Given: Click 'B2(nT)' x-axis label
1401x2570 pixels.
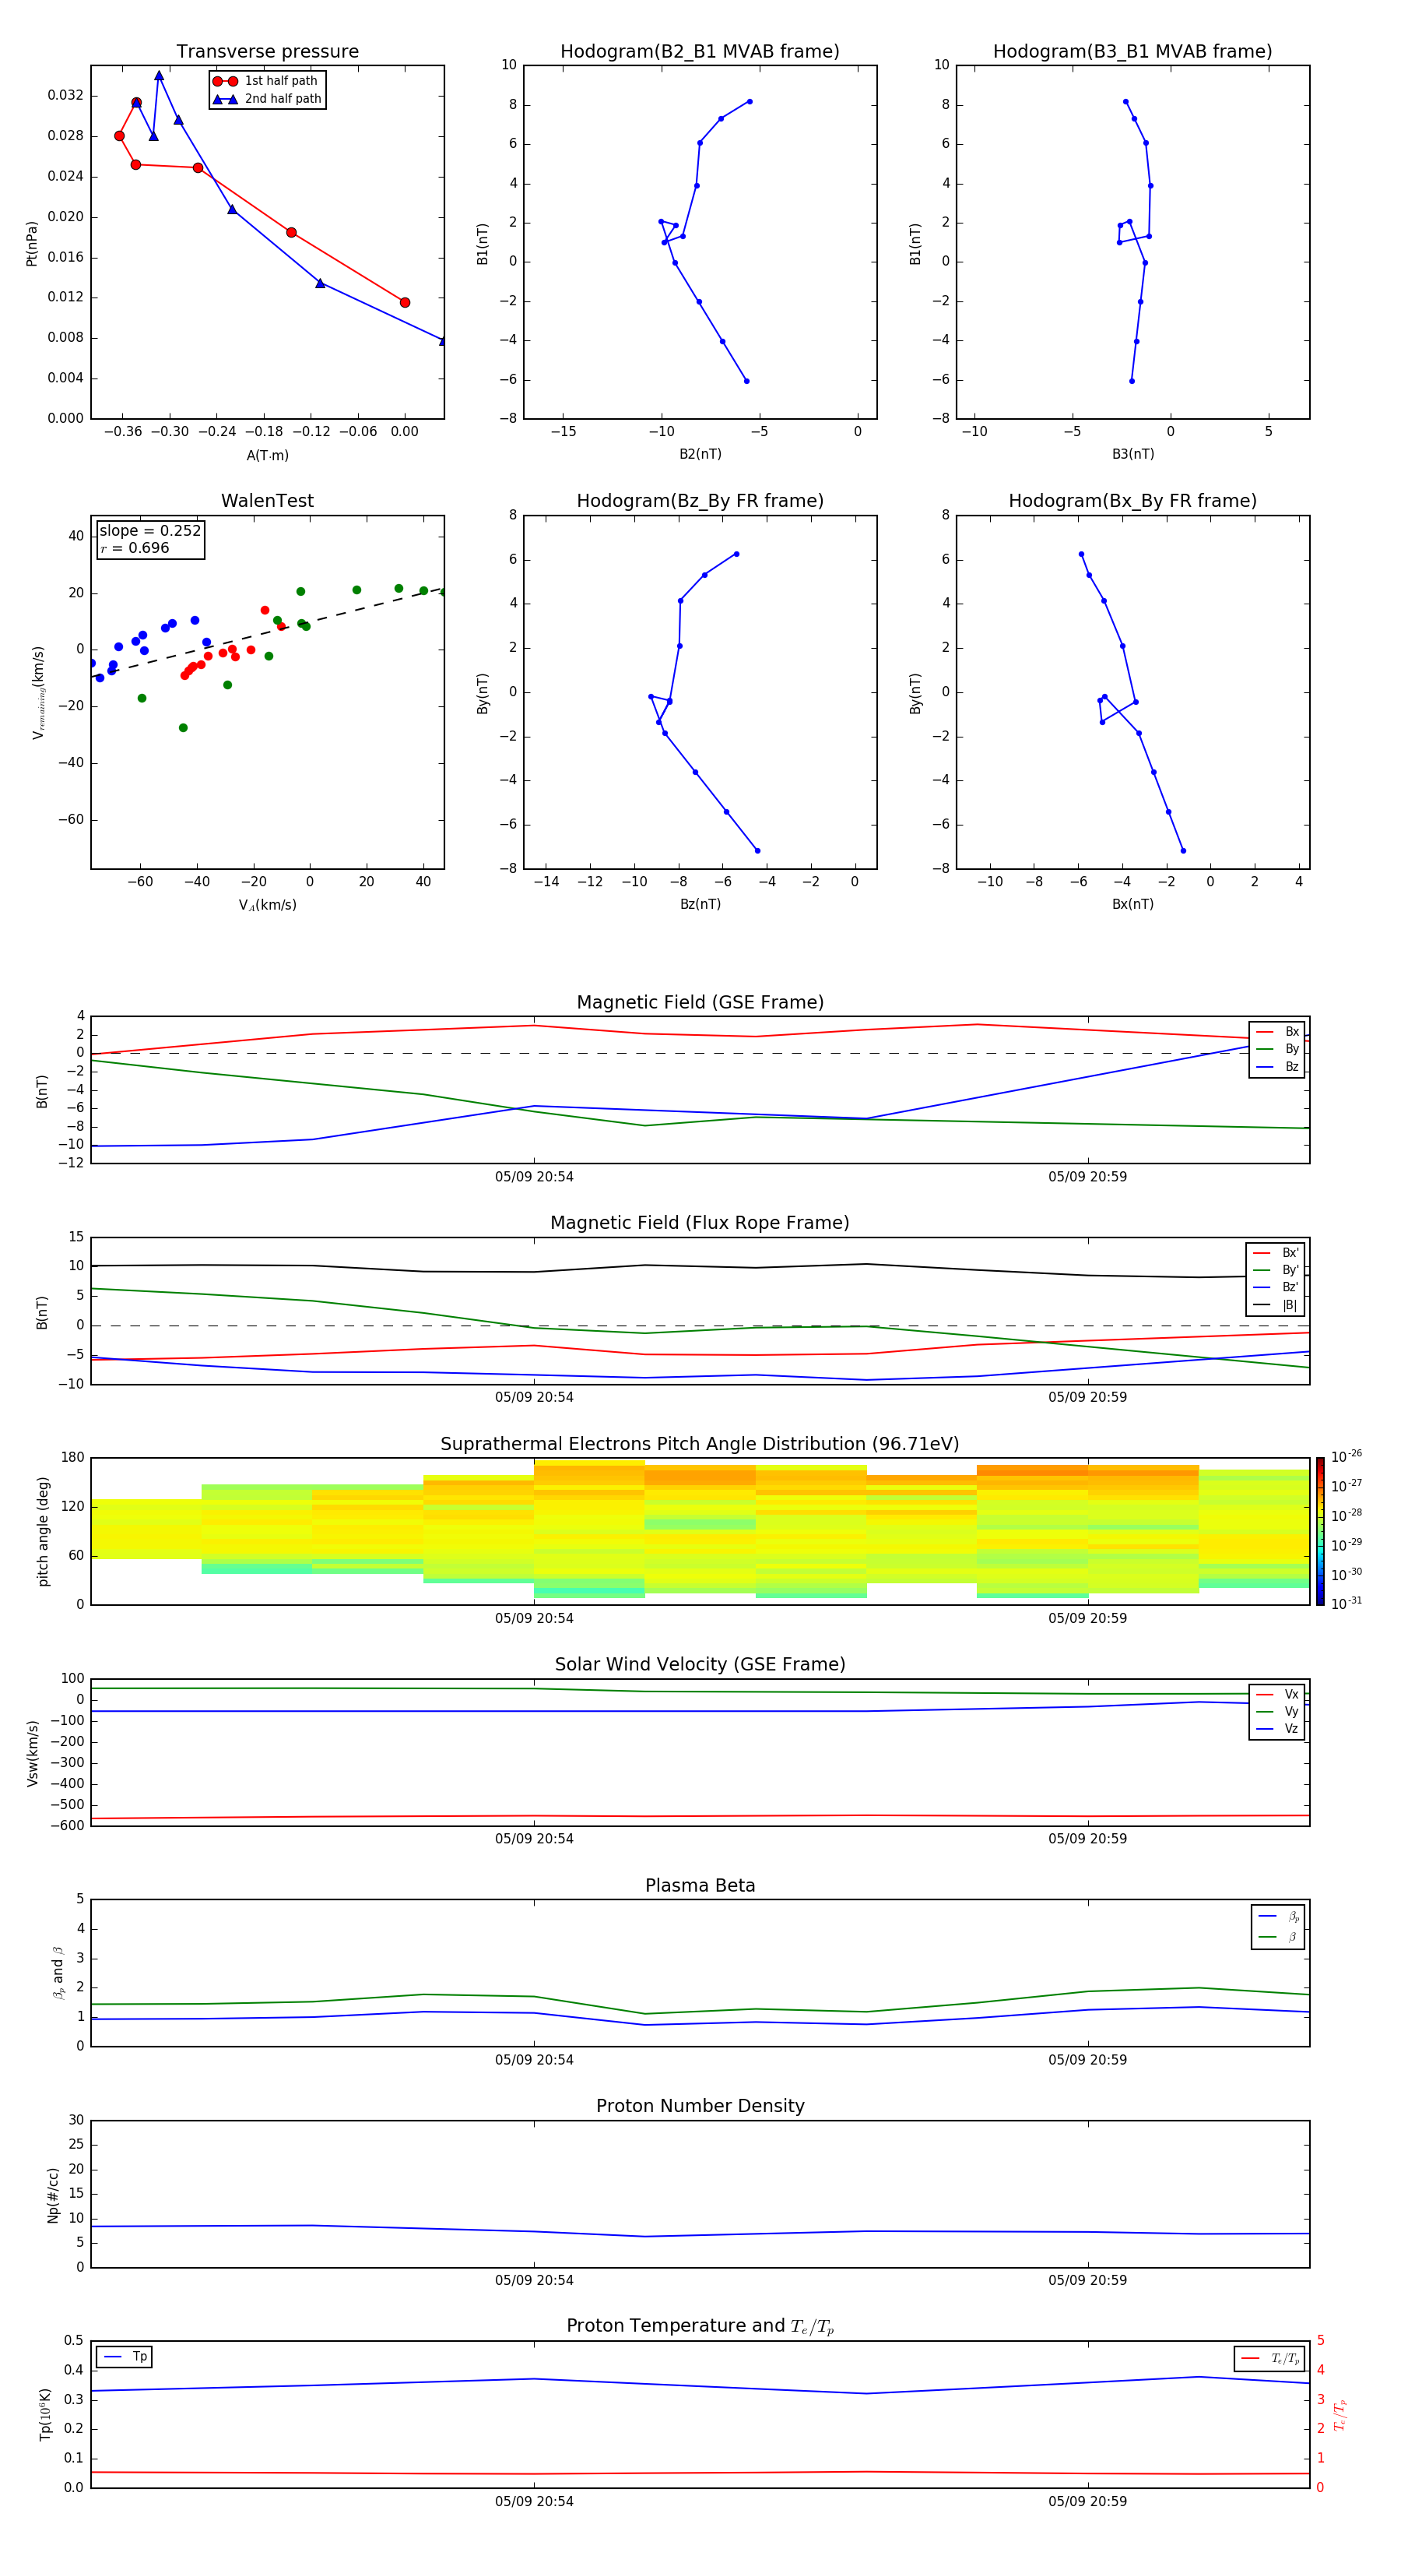Looking at the screenshot, I should (700, 454).
